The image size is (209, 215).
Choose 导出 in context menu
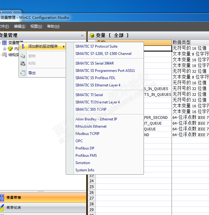(x=43, y=73)
